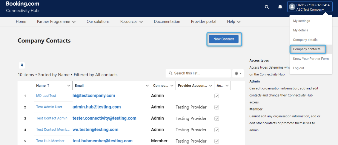Click the search magnifier icon in header
Screen dimensions: 338x145
point(267,7)
